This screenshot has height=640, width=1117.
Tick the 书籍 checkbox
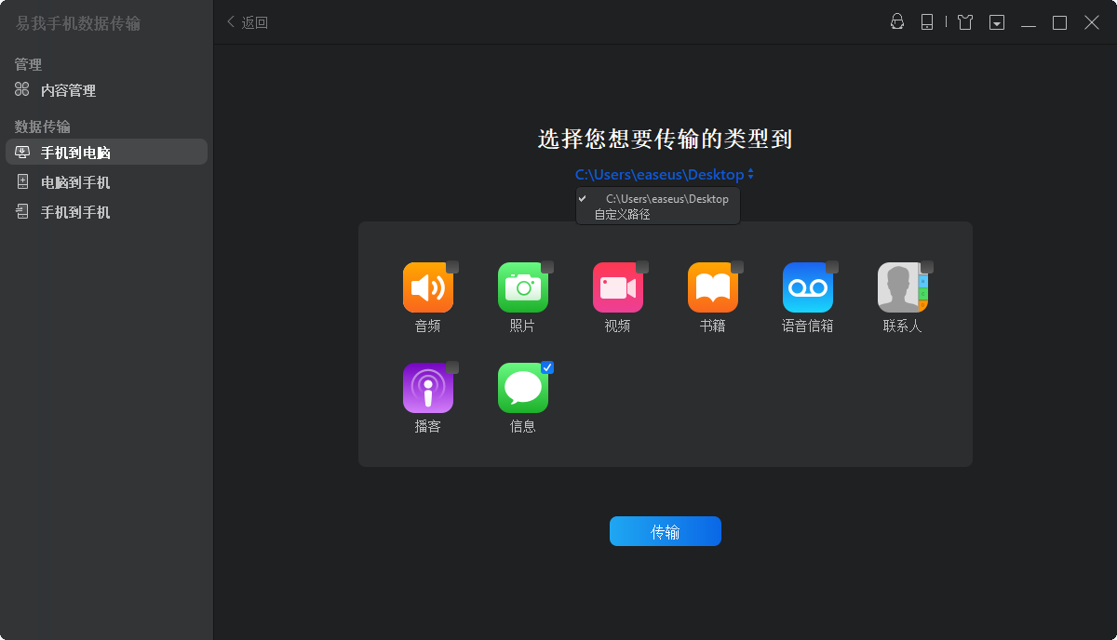[x=737, y=267]
